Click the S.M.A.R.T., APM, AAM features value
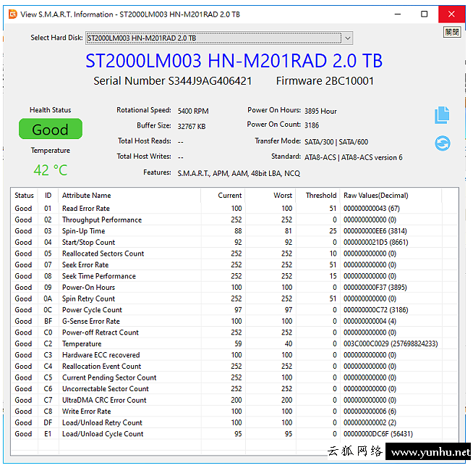 pos(239,173)
